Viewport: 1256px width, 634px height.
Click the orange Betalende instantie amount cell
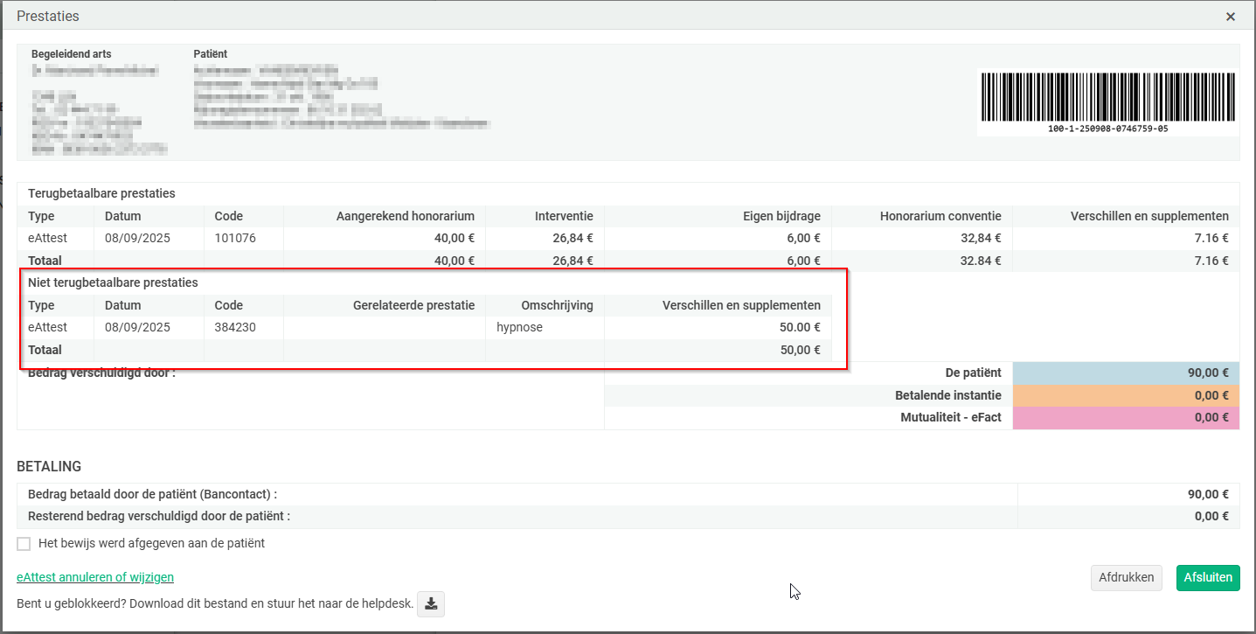(x=1126, y=395)
